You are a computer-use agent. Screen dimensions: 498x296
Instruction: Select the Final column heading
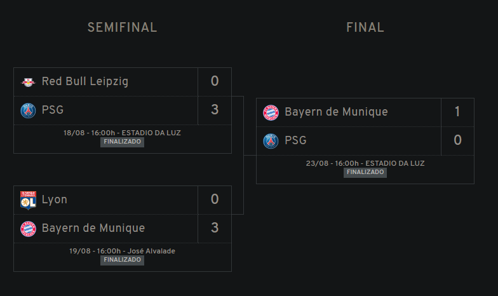365,27
